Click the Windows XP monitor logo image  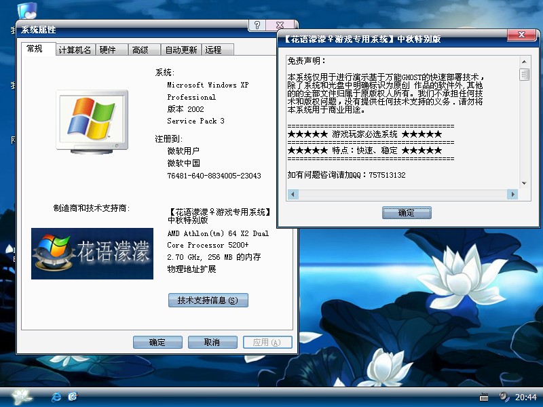pos(92,121)
